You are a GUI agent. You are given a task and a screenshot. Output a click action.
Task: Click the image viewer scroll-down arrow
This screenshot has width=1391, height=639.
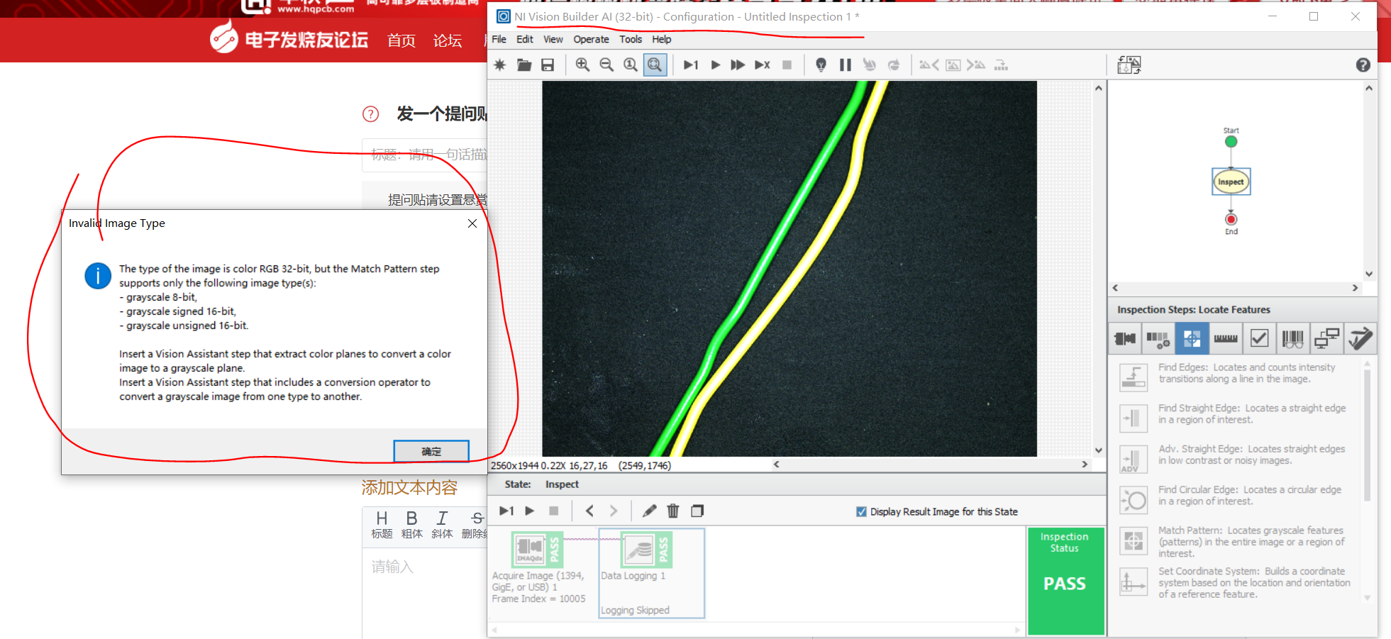[x=1098, y=450]
